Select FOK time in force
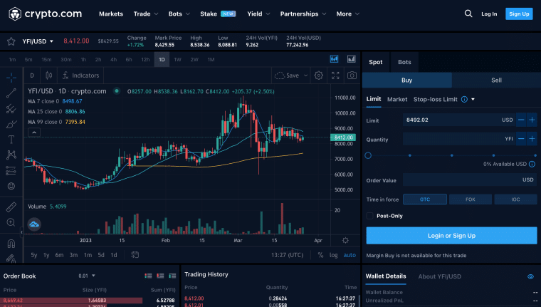Image resolution: width=541 pixels, height=307 pixels. pyautogui.click(x=471, y=199)
